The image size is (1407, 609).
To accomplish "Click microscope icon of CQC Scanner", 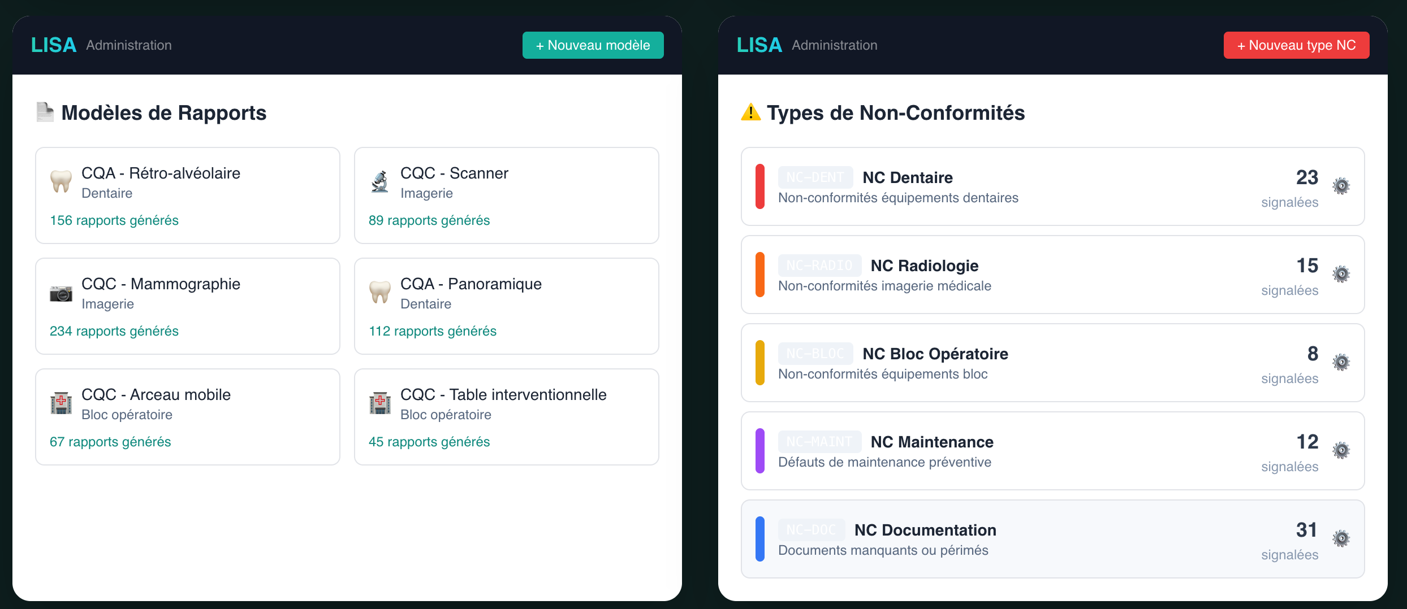I will [x=380, y=181].
